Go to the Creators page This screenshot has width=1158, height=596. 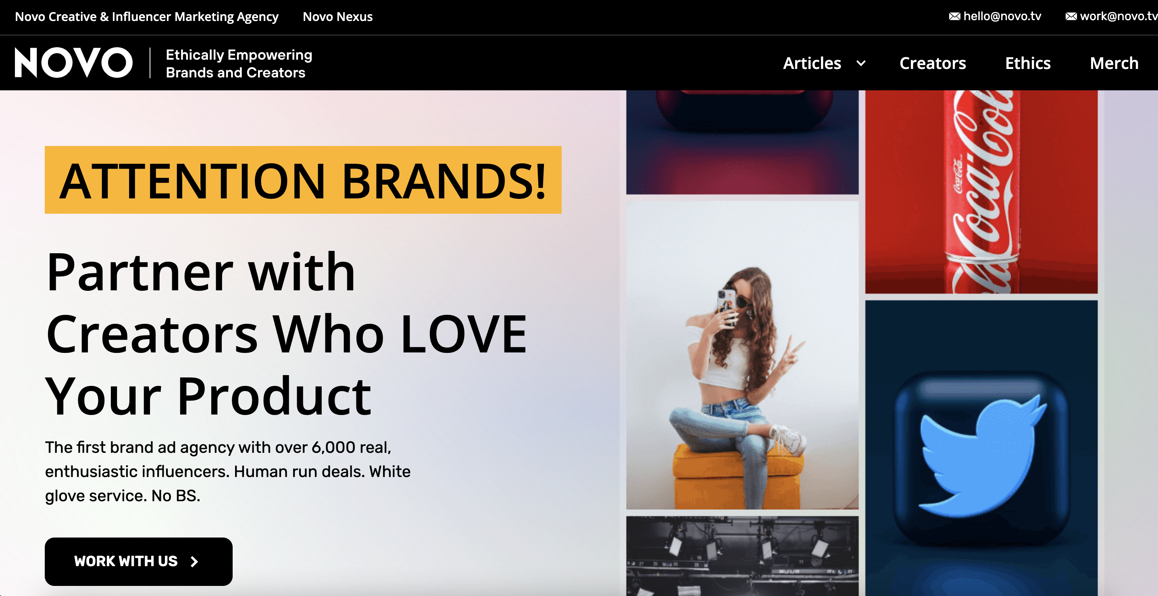(x=932, y=63)
